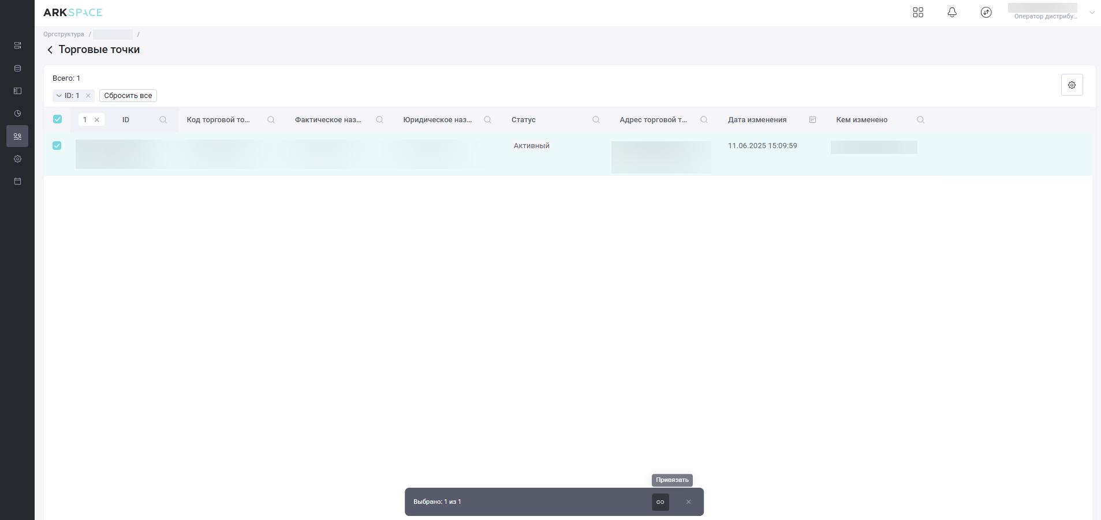Open the sidebar panel layout icon
Viewport: 1101px width, 520px height.
17,91
